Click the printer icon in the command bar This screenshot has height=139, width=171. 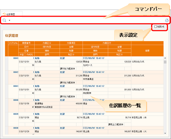point(167,20)
